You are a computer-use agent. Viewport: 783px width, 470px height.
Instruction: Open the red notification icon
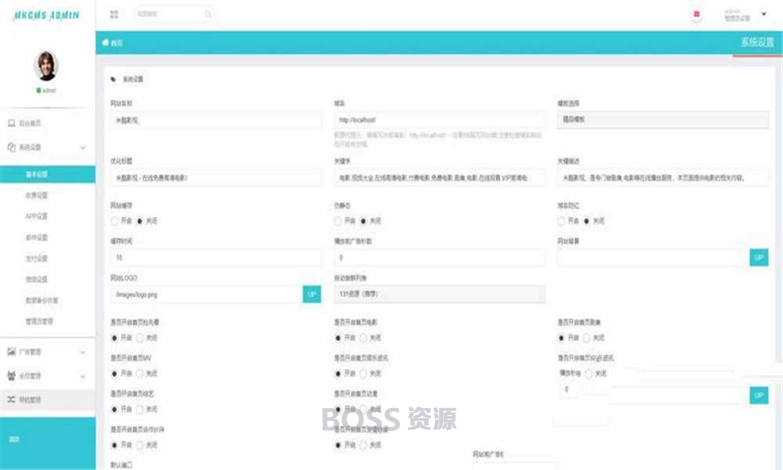coord(696,14)
